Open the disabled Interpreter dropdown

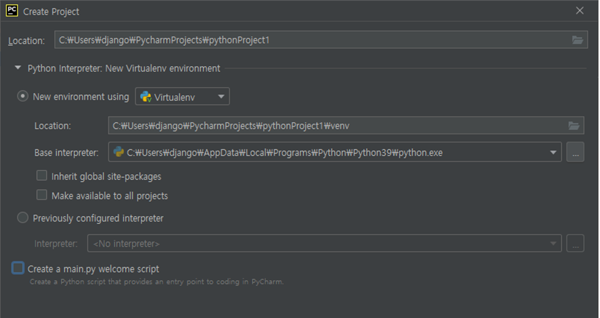click(x=324, y=244)
